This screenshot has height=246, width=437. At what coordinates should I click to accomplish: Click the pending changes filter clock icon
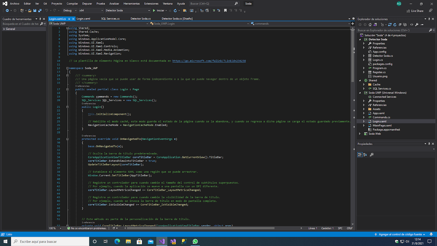coord(382,25)
